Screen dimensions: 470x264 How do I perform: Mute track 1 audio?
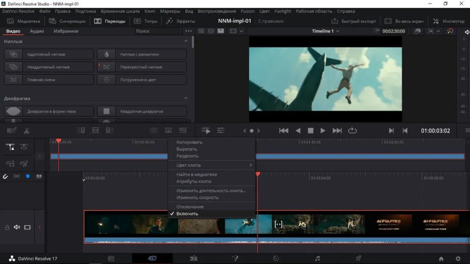(17, 227)
